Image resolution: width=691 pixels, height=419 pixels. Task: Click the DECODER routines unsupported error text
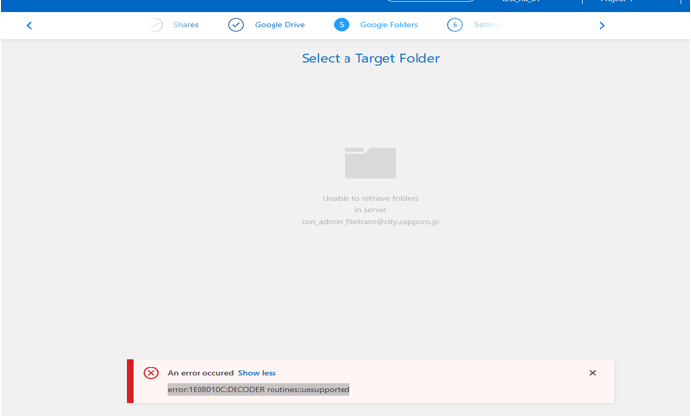tap(259, 389)
